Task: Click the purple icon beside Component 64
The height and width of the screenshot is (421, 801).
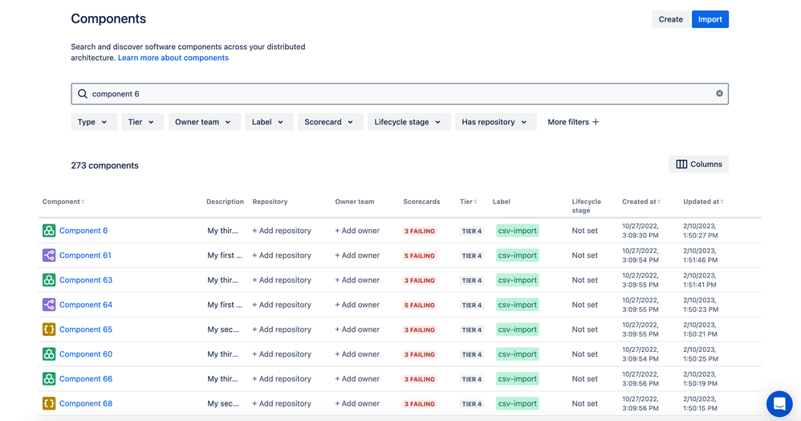Action: click(48, 305)
